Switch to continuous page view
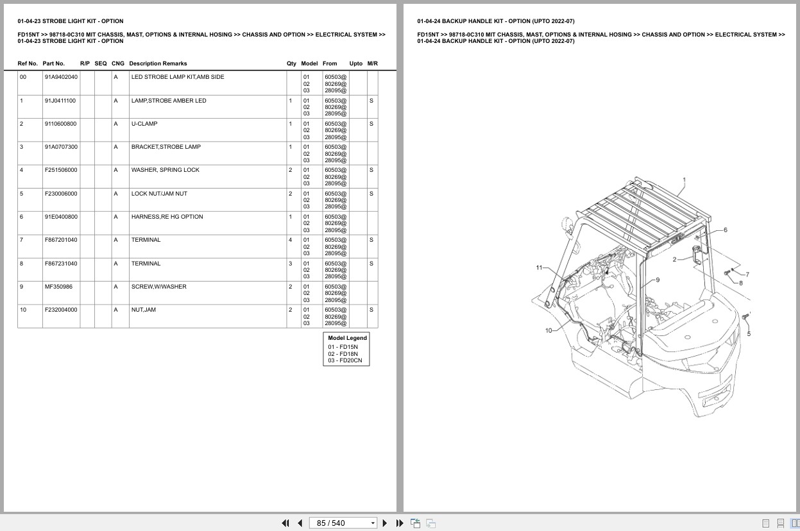The width and height of the screenshot is (800, 531). pos(781,523)
